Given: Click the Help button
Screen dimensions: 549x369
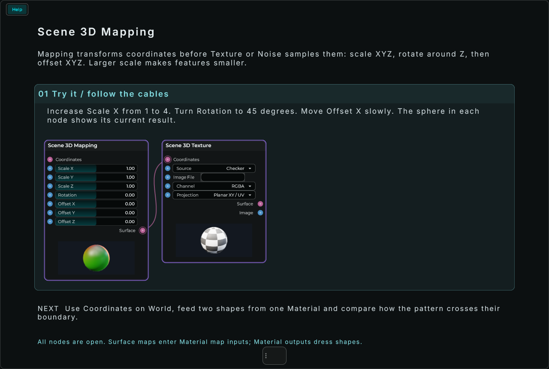Looking at the screenshot, I should (x=17, y=9).
